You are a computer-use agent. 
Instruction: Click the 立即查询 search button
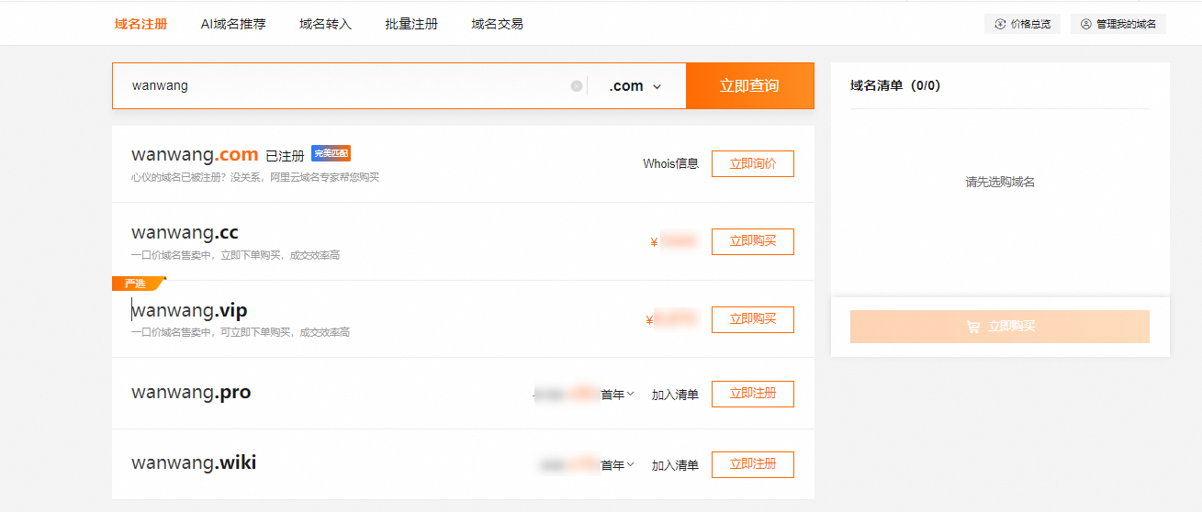pos(749,85)
